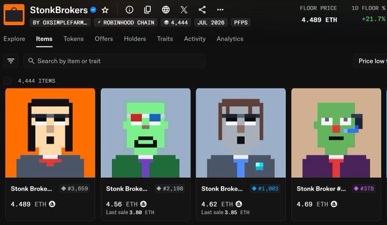Open the orange-background Stonk Broker image
The width and height of the screenshot is (387, 225).
50,133
